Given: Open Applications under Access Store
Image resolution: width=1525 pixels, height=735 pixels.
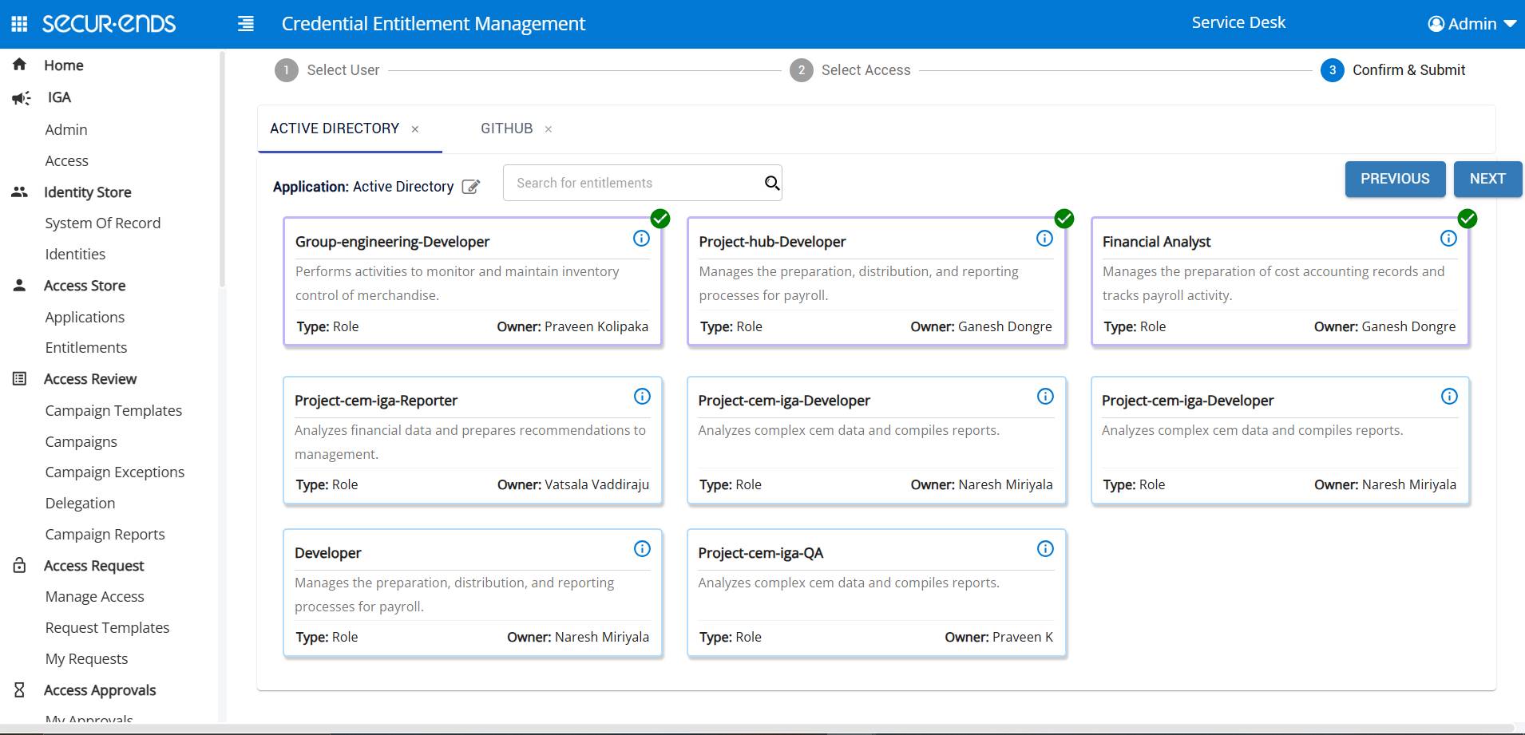Looking at the screenshot, I should (x=85, y=317).
